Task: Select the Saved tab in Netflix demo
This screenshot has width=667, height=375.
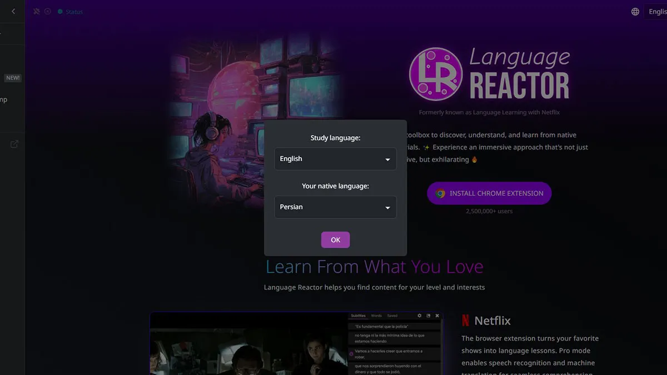Action: pos(392,316)
